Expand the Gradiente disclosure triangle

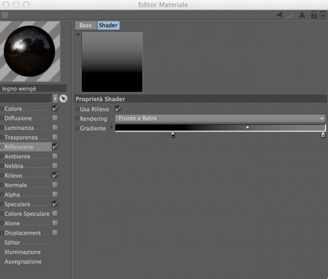coord(112,127)
